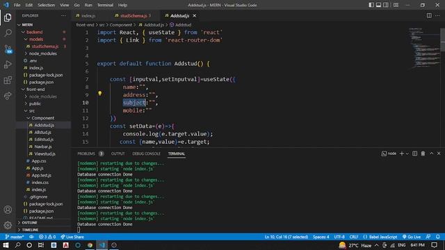This screenshot has width=445, height=250.
Task: Open the Live Share activity bar icon
Action: [8, 96]
